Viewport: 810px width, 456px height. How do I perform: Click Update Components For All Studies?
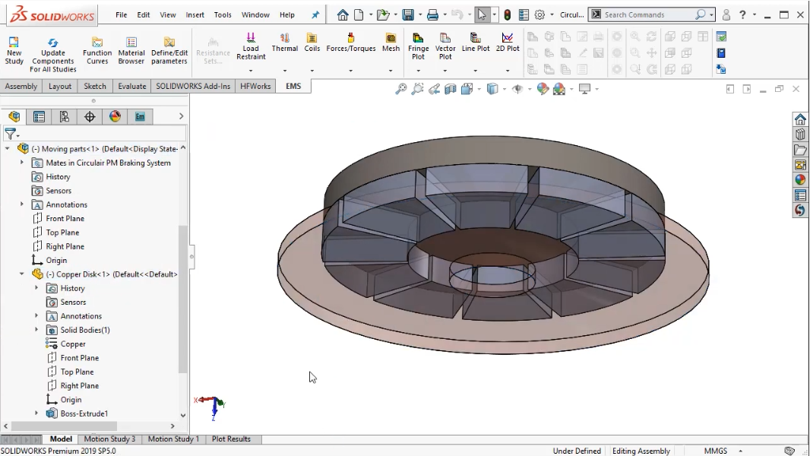pyautogui.click(x=52, y=53)
